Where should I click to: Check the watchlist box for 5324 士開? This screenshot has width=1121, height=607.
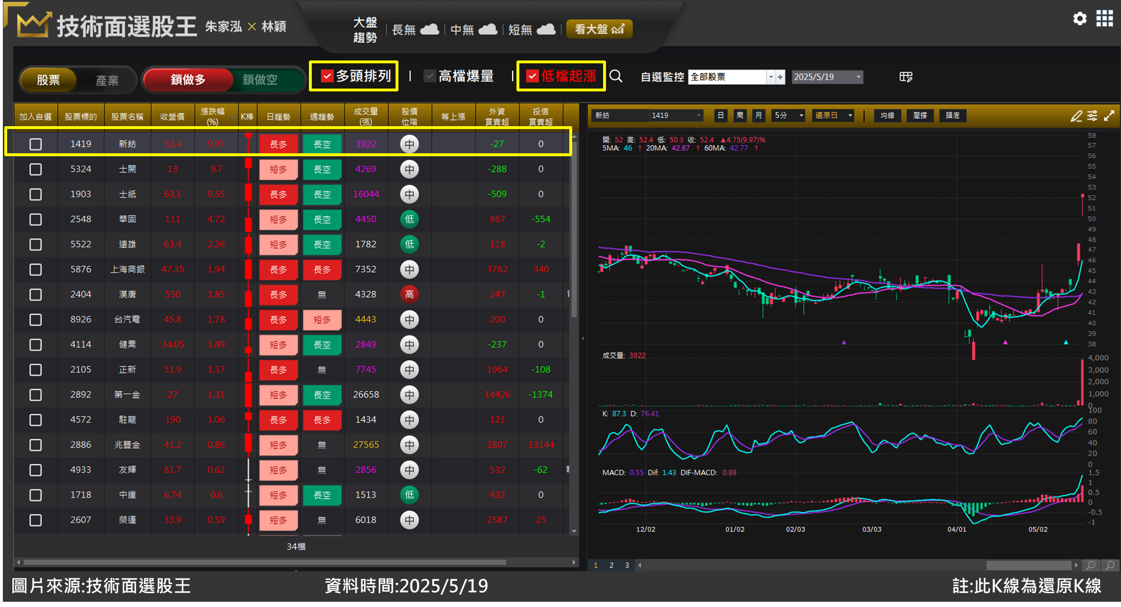point(36,169)
